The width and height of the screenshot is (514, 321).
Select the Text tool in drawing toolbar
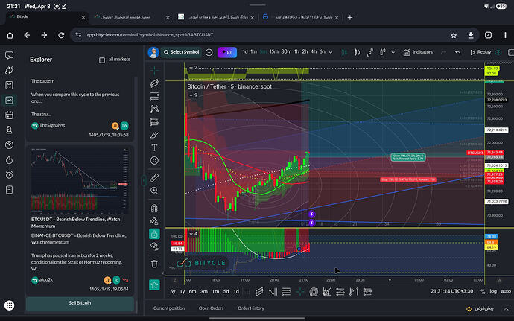pos(154,147)
